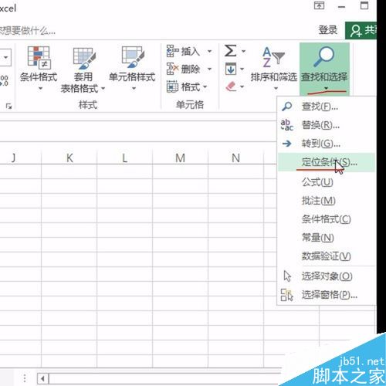Click the Delete cells (删除) icon
Viewport: 386px width, 386px height.
click(x=172, y=69)
